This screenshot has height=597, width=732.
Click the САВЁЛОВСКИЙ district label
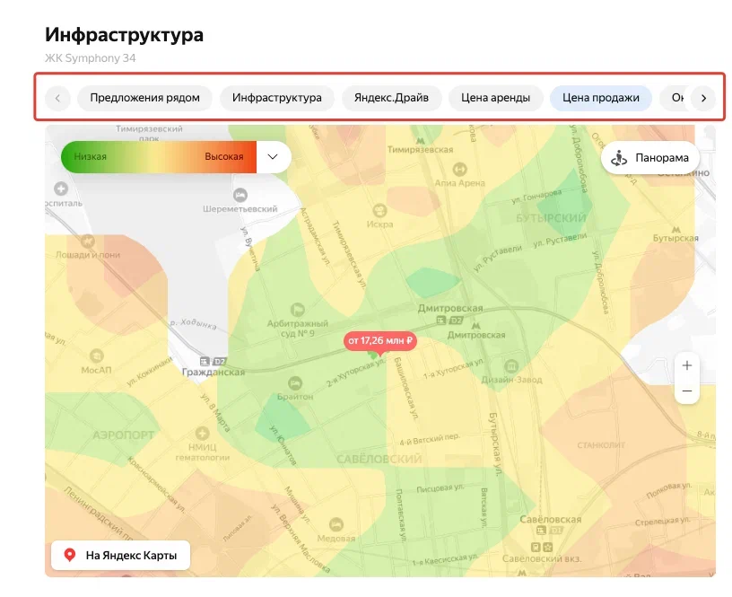[379, 459]
